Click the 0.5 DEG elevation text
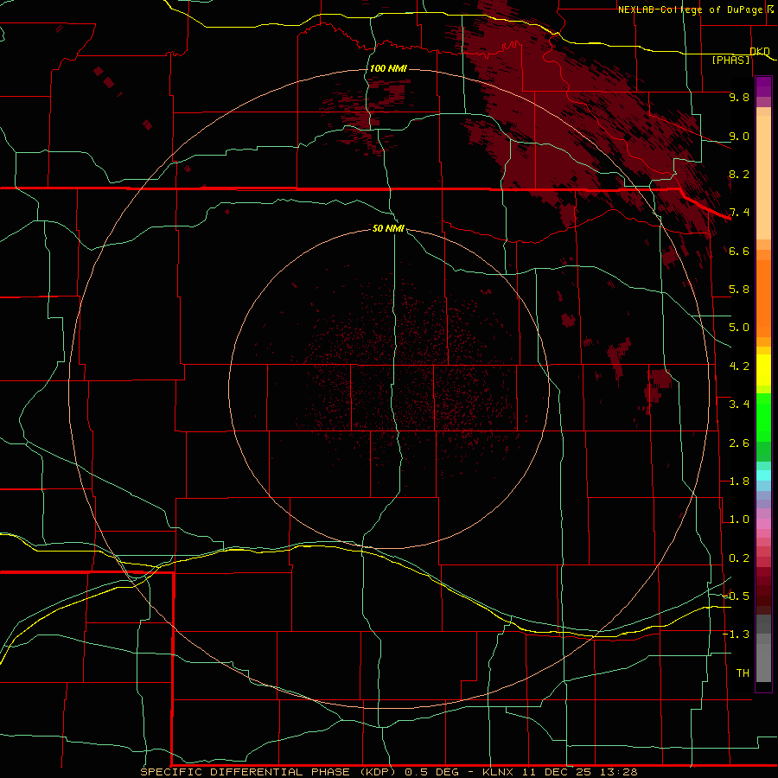Image resolution: width=778 pixels, height=778 pixels. (x=431, y=772)
